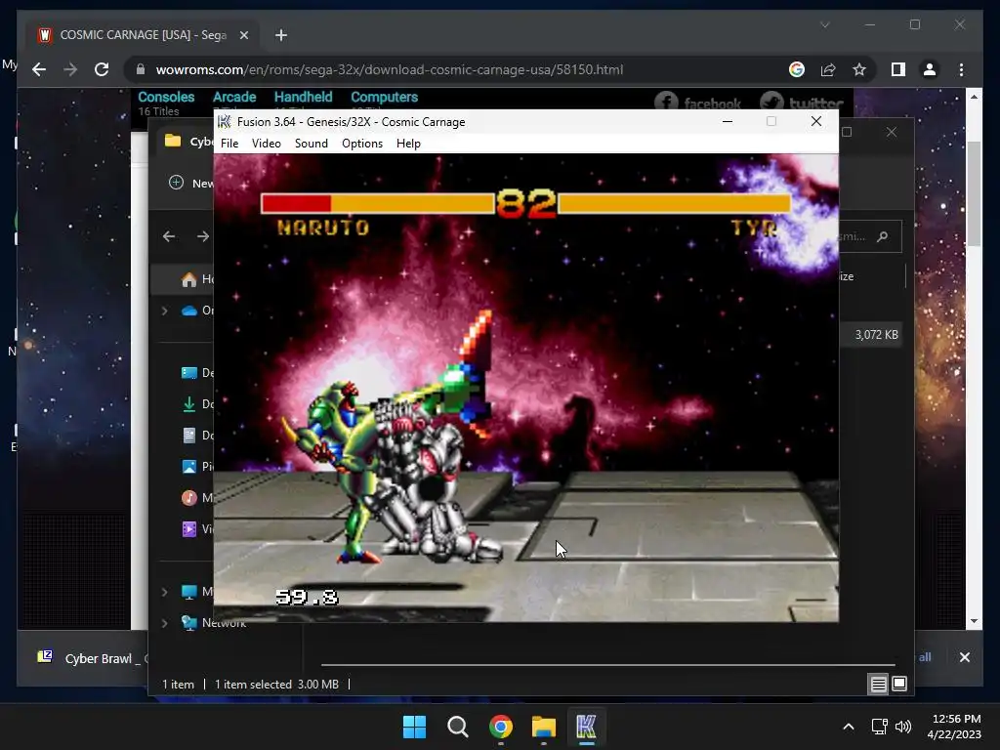The width and height of the screenshot is (1000, 750).
Task: Visit wowroms twitter link
Action: click(802, 102)
